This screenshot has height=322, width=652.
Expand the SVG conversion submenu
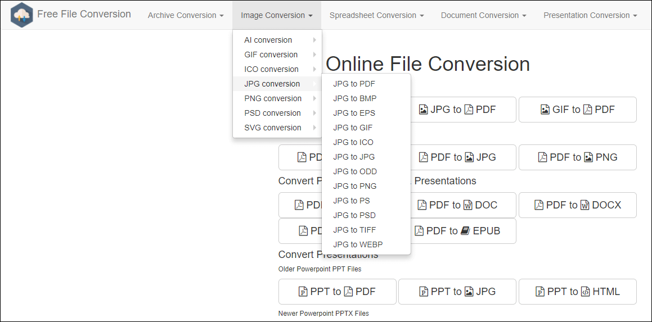(x=277, y=128)
